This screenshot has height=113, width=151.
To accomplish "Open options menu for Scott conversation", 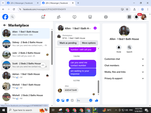I will (43, 65).
